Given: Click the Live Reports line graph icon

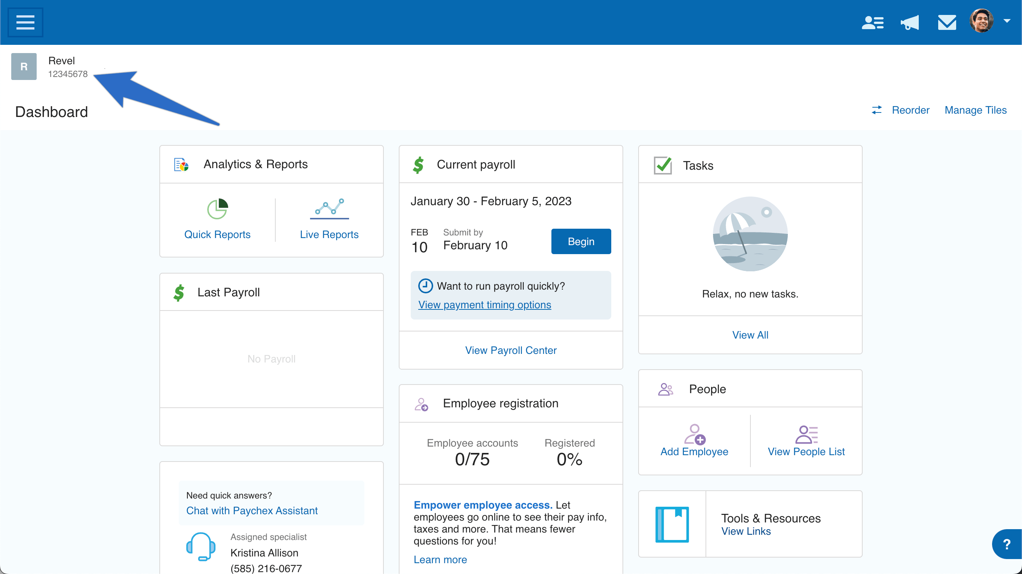Looking at the screenshot, I should (x=329, y=209).
